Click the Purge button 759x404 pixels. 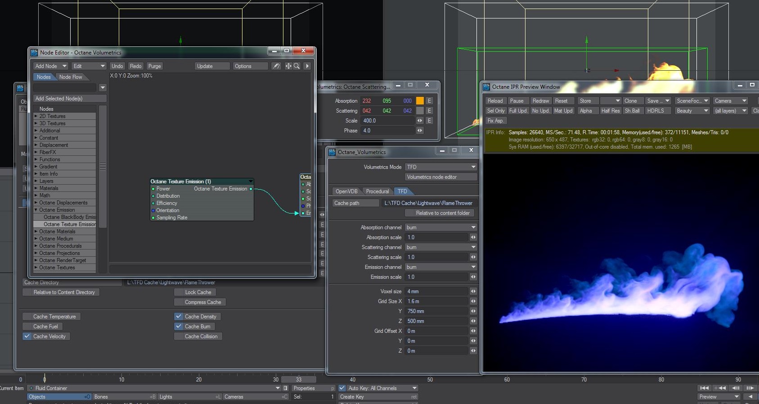coord(154,66)
